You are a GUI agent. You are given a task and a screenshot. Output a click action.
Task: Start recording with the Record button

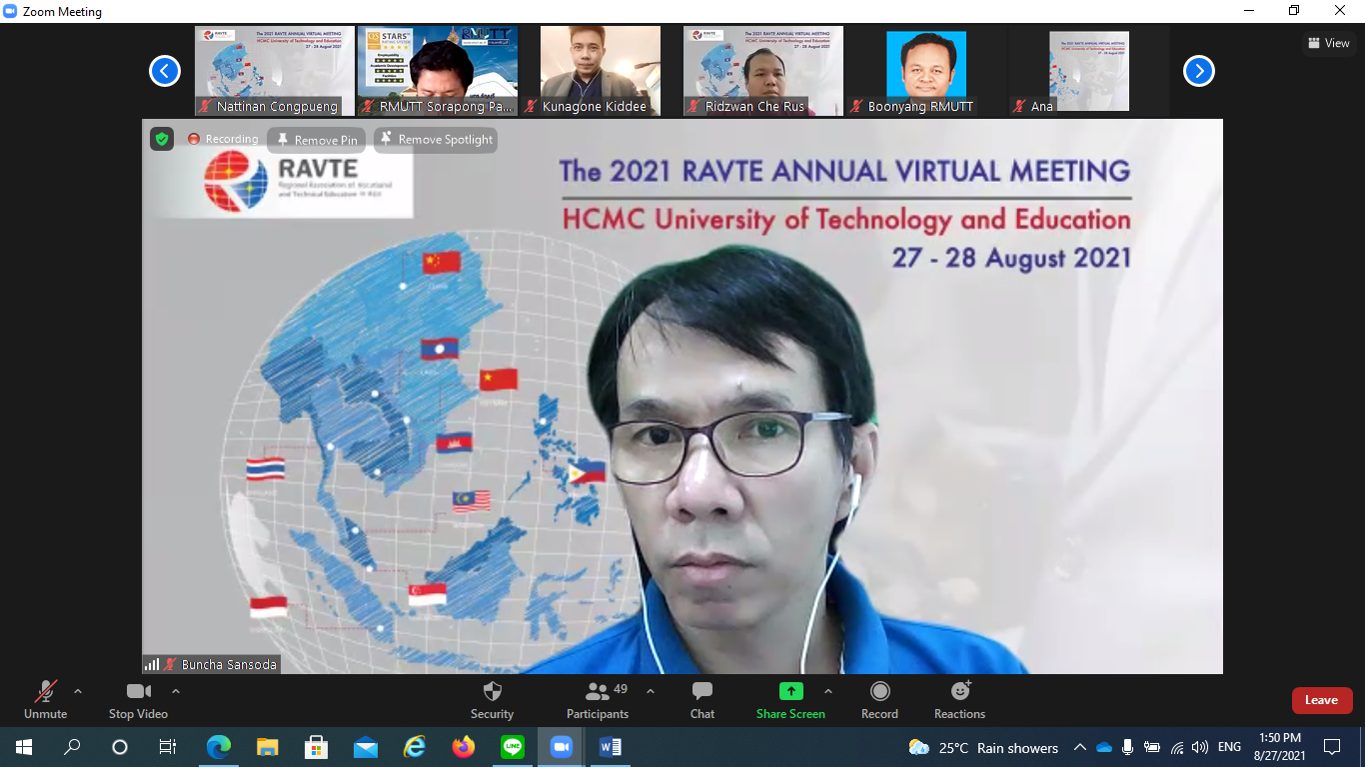tap(879, 699)
